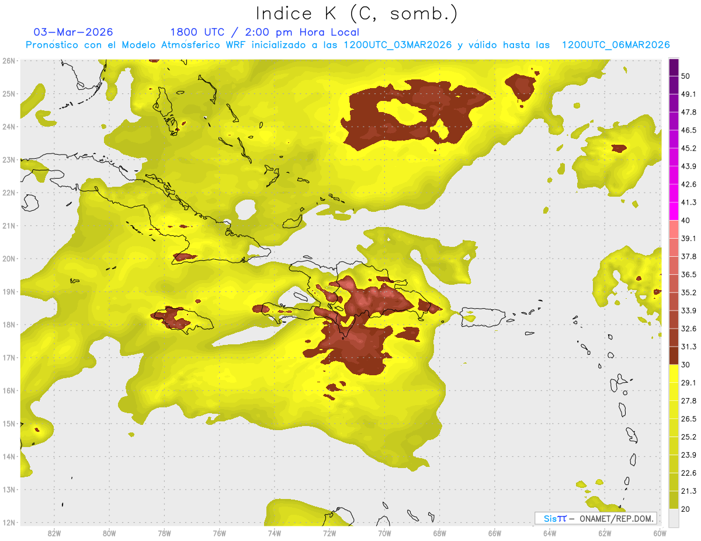This screenshot has width=701, height=541.
Task: Click the legend value '50'
Action: click(686, 76)
